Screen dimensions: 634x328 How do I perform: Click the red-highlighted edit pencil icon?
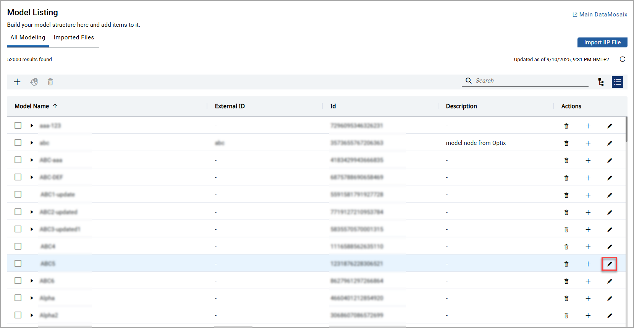pyautogui.click(x=609, y=264)
